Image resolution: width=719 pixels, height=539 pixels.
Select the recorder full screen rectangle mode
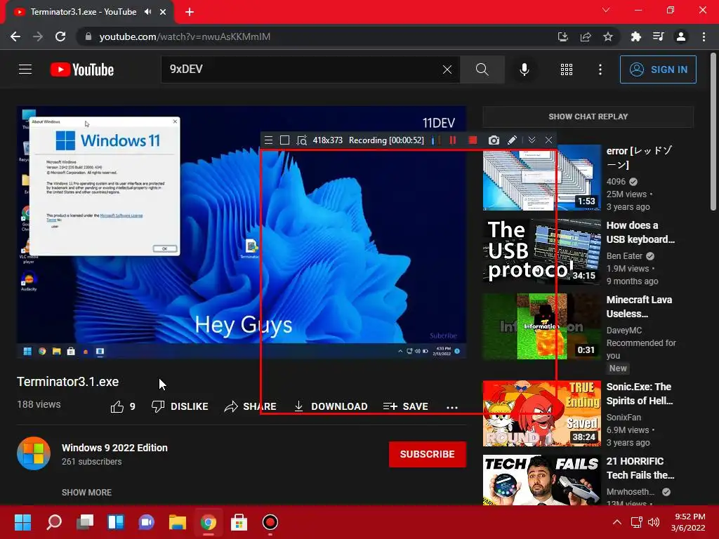pos(285,140)
